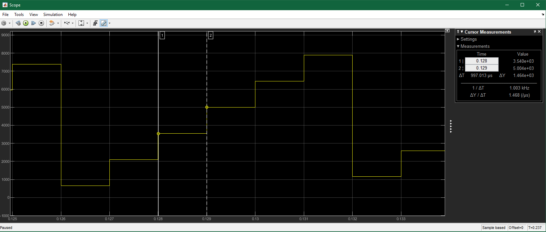This screenshot has height=232, width=546.
Task: Open dropdown arrow beside Cursor Measurements button
Action: (109, 23)
